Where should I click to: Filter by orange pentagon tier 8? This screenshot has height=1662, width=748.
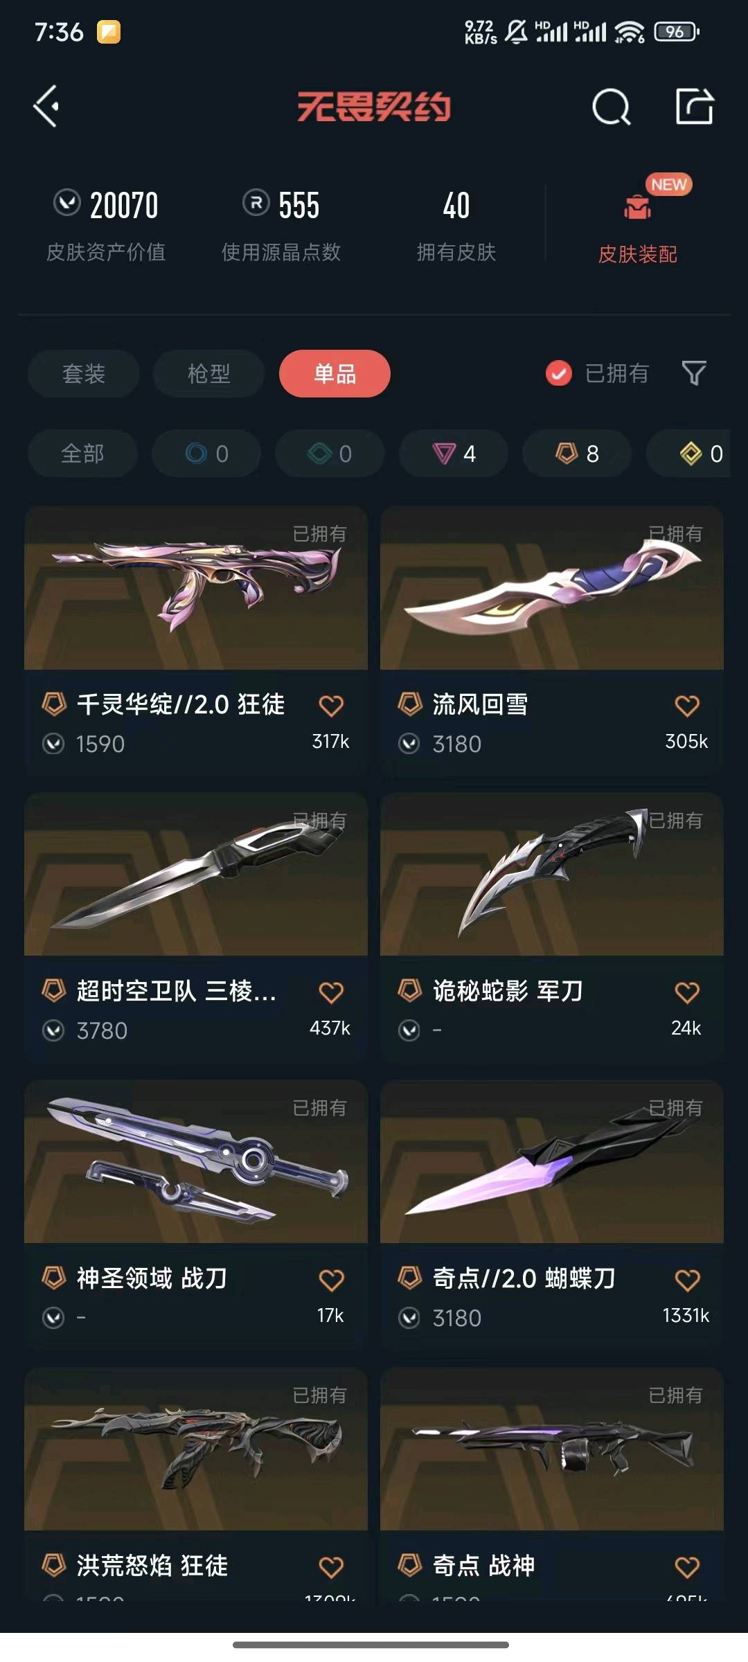pos(577,454)
